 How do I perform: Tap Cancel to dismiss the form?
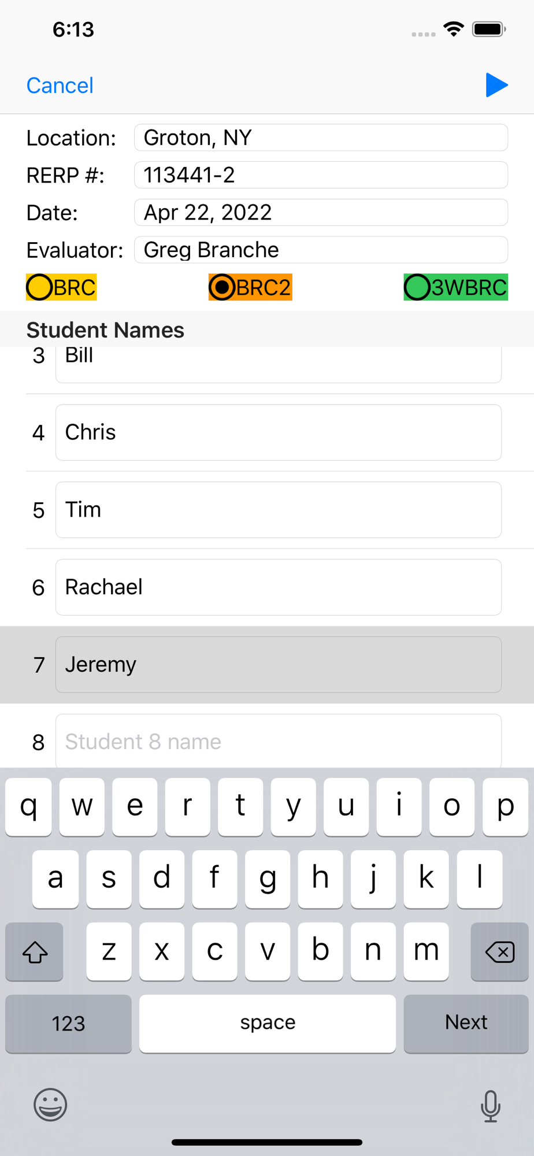(60, 86)
